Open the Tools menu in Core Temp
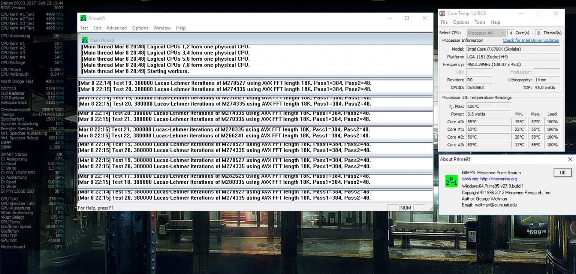576x274 pixels. pyautogui.click(x=480, y=22)
